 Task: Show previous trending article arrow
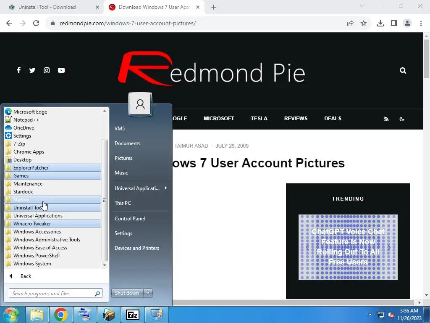click(x=307, y=247)
